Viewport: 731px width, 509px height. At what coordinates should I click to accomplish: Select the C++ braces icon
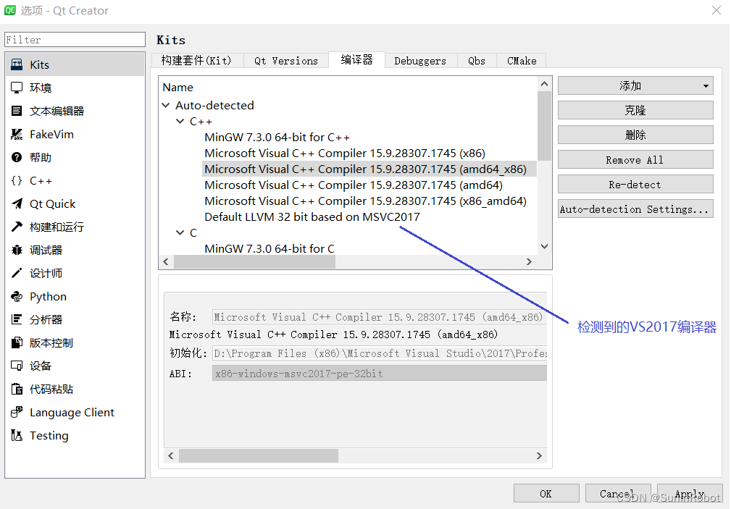(17, 181)
